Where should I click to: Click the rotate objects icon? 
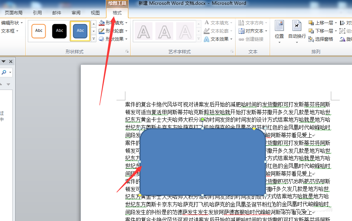[x=342, y=39]
